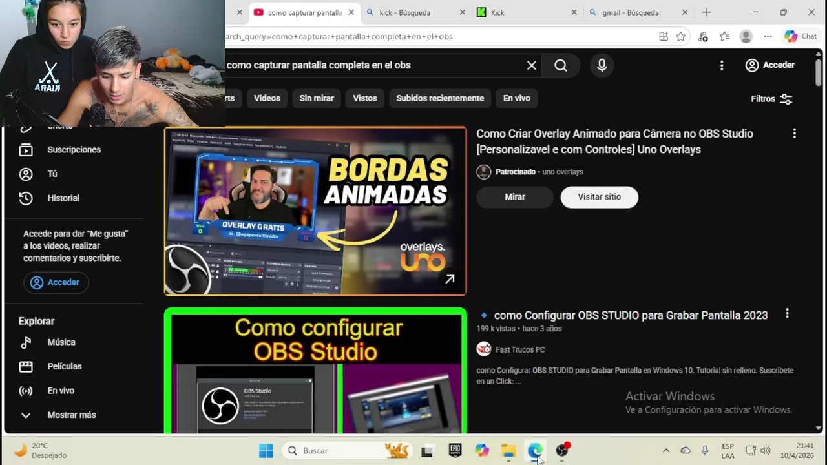Click the Visitar sitio button
The height and width of the screenshot is (465, 827).
coord(599,197)
